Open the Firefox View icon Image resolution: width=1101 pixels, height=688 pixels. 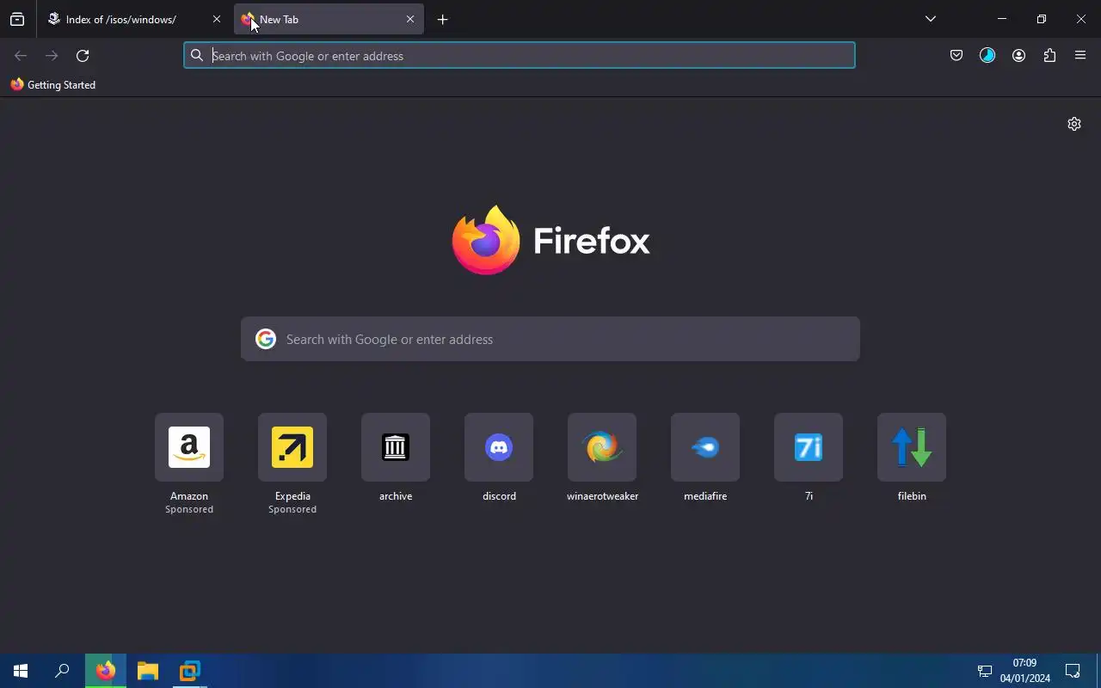(17, 19)
